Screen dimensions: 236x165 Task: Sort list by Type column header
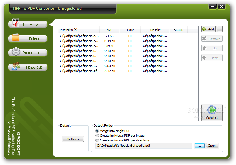[x=130, y=30]
